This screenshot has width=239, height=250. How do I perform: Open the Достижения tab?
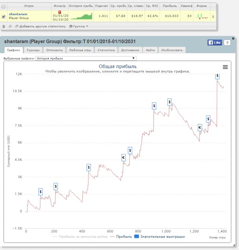point(130,50)
